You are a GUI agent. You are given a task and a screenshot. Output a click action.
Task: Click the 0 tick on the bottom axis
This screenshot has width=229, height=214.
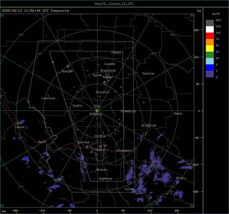pyautogui.click(x=97, y=210)
